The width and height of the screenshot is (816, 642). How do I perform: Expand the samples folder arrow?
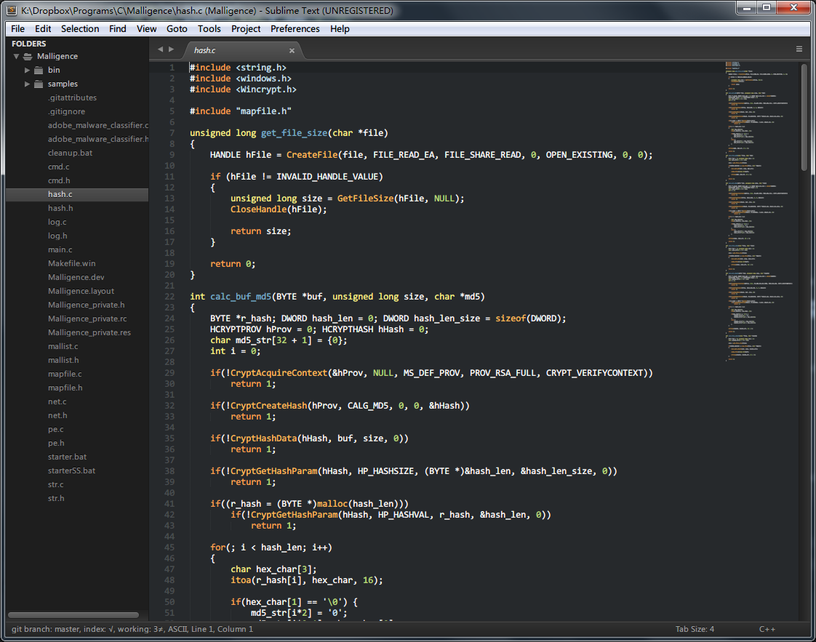click(x=28, y=84)
